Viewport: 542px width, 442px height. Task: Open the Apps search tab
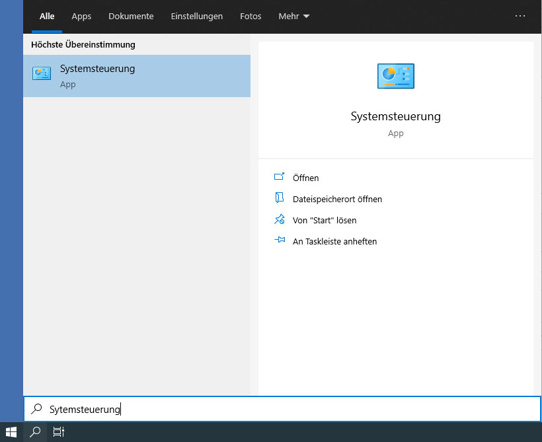[x=81, y=17]
